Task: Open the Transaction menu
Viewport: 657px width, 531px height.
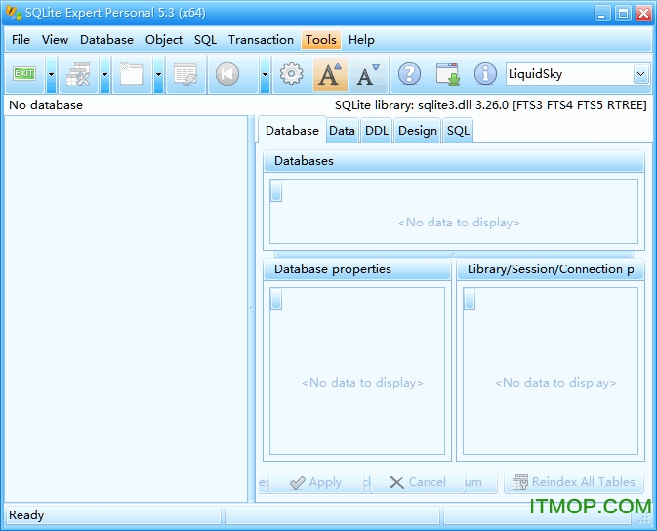Action: pos(261,40)
